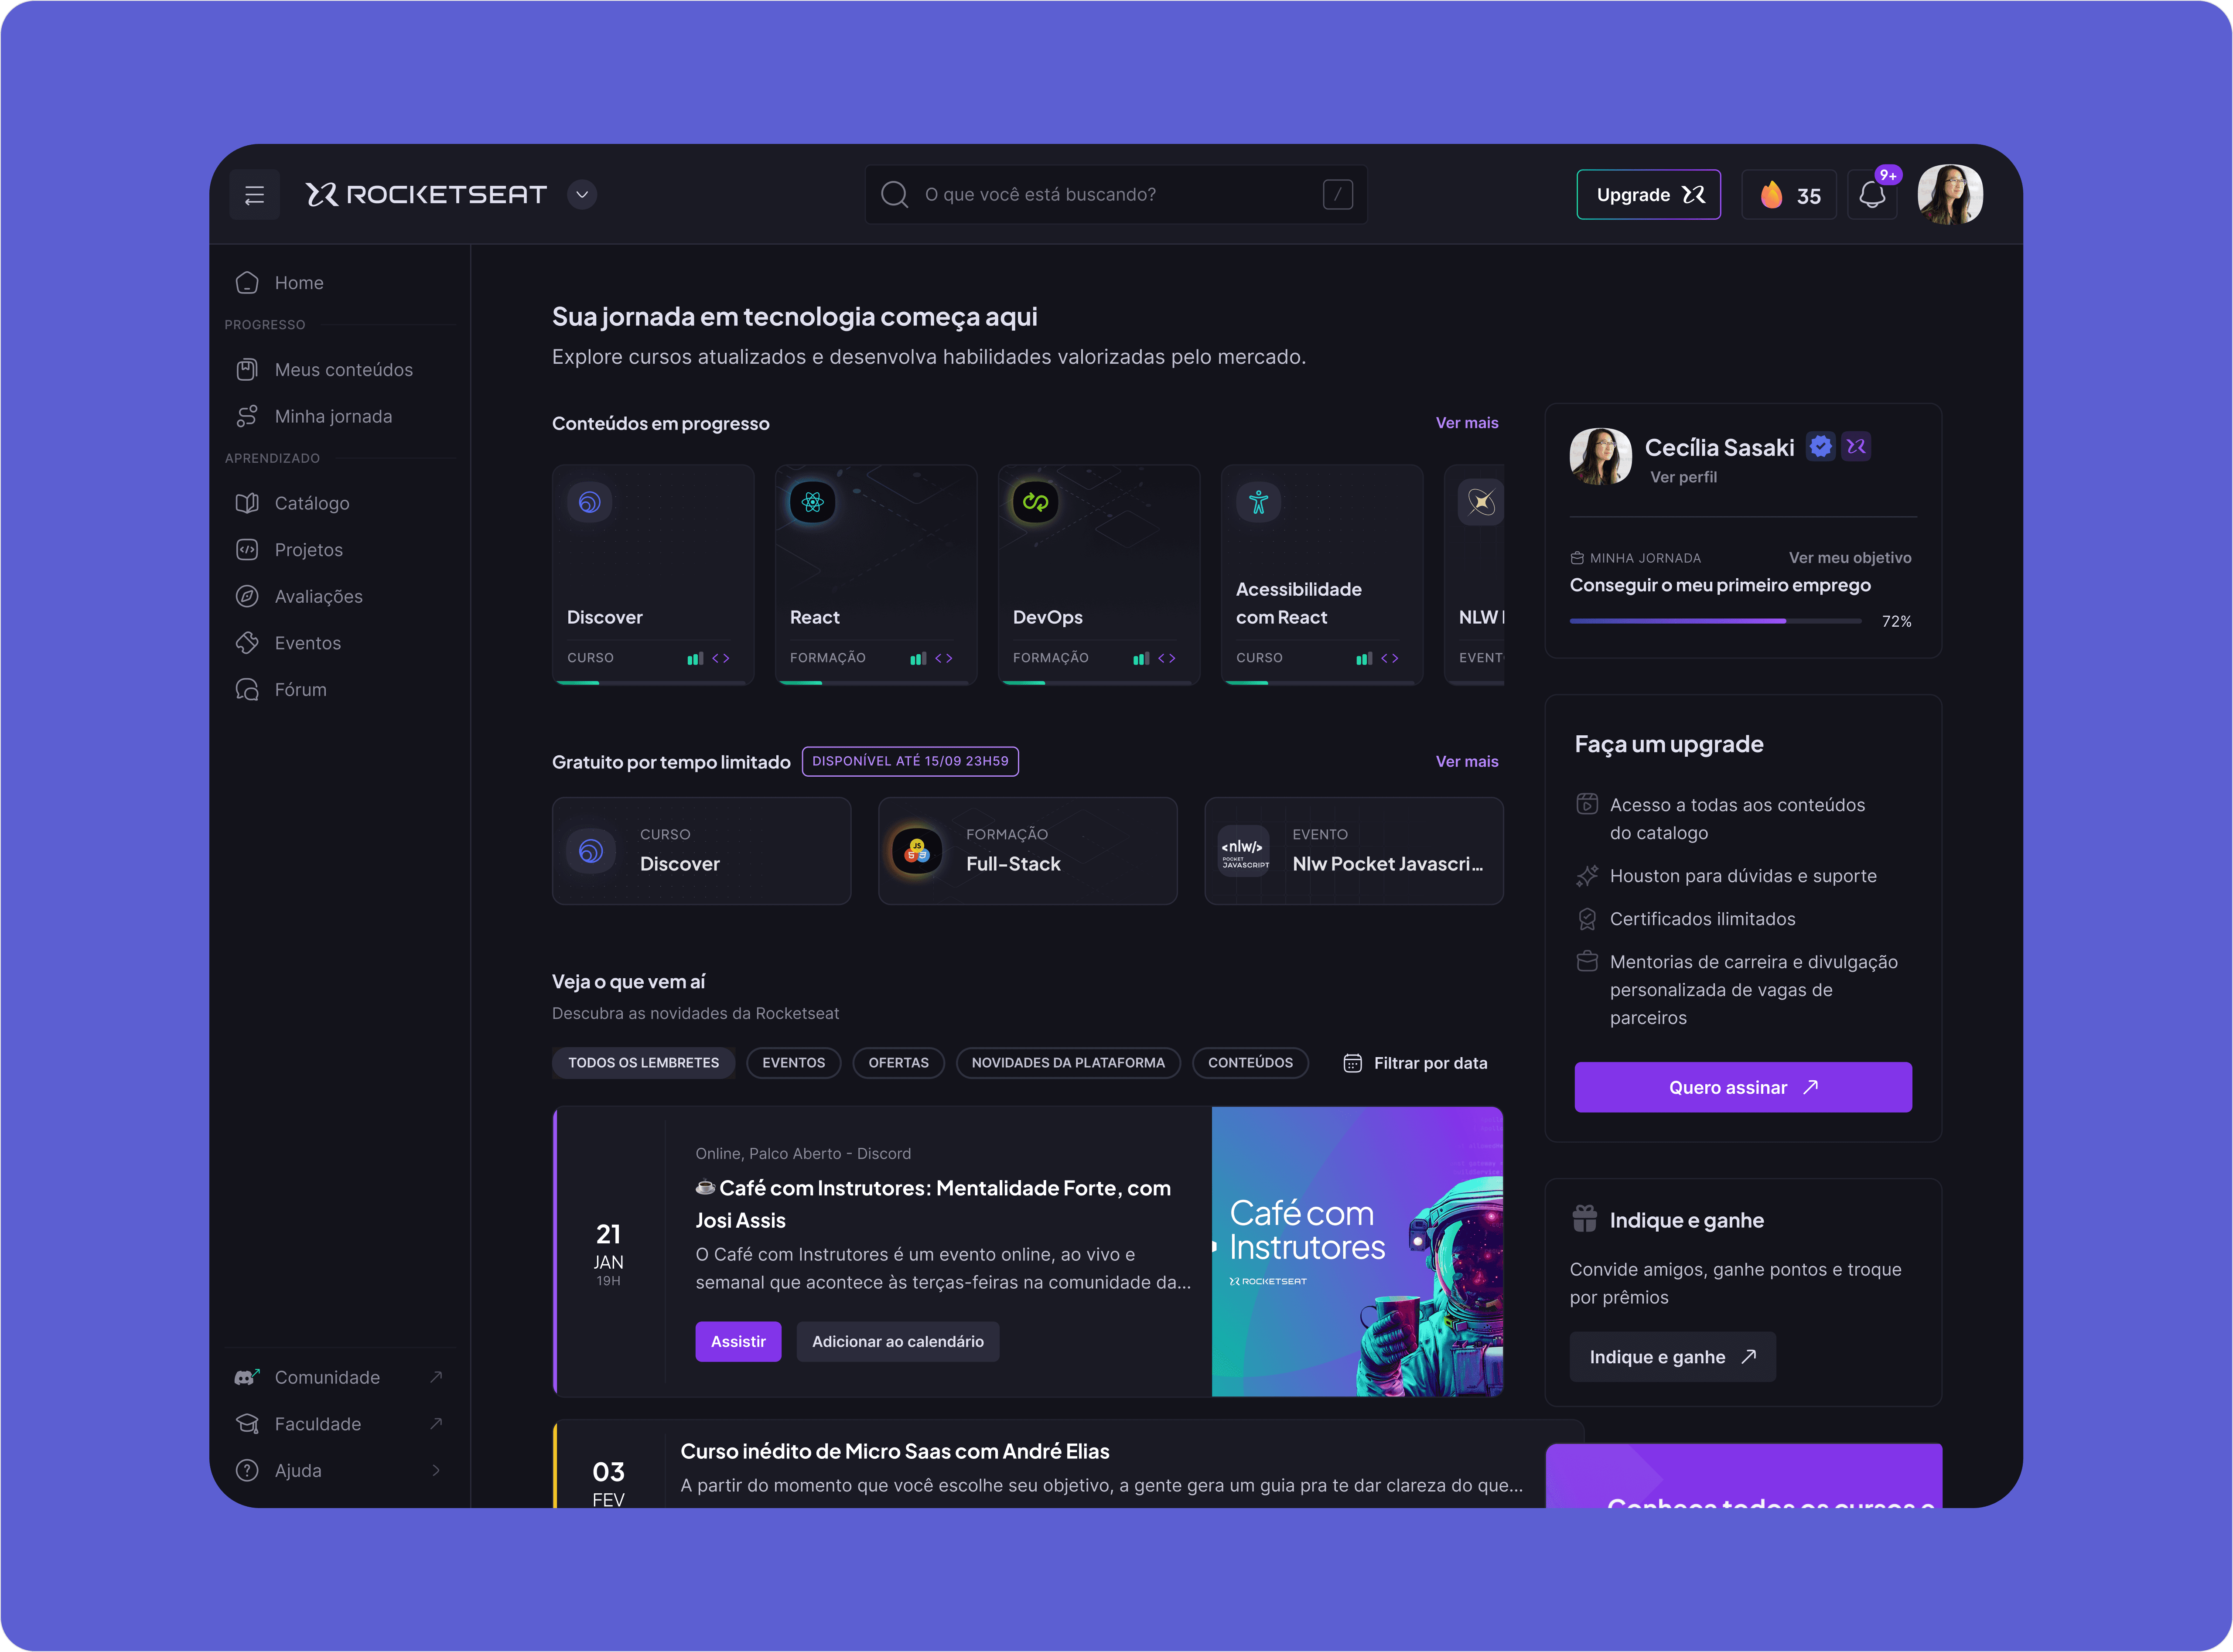
Task: Expand the dropdown next to Rocketseat logo
Action: pyautogui.click(x=582, y=195)
